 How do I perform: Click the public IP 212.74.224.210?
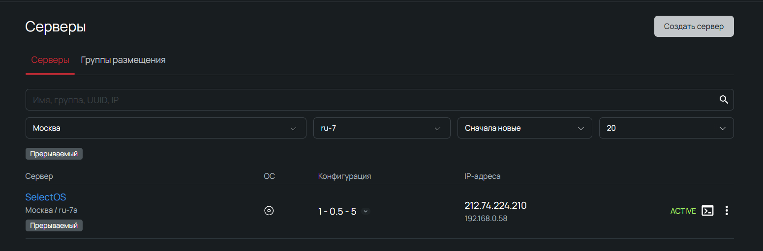click(x=495, y=206)
